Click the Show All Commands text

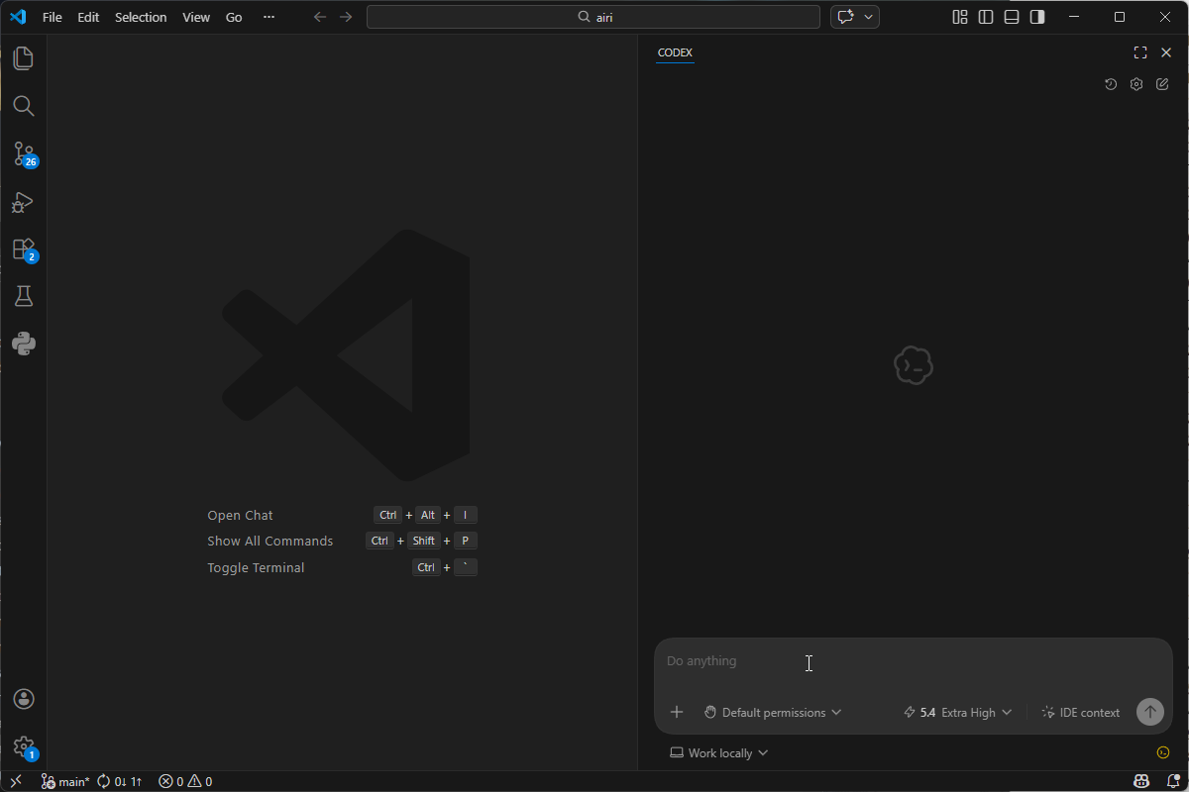coord(270,541)
